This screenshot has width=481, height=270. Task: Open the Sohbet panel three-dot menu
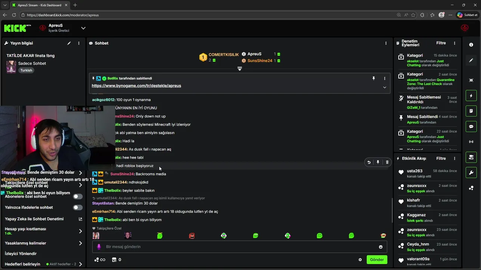pos(386,43)
